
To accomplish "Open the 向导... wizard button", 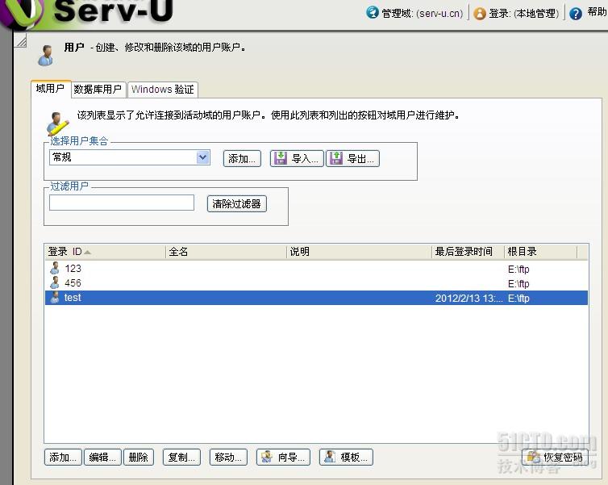I will click(x=284, y=457).
